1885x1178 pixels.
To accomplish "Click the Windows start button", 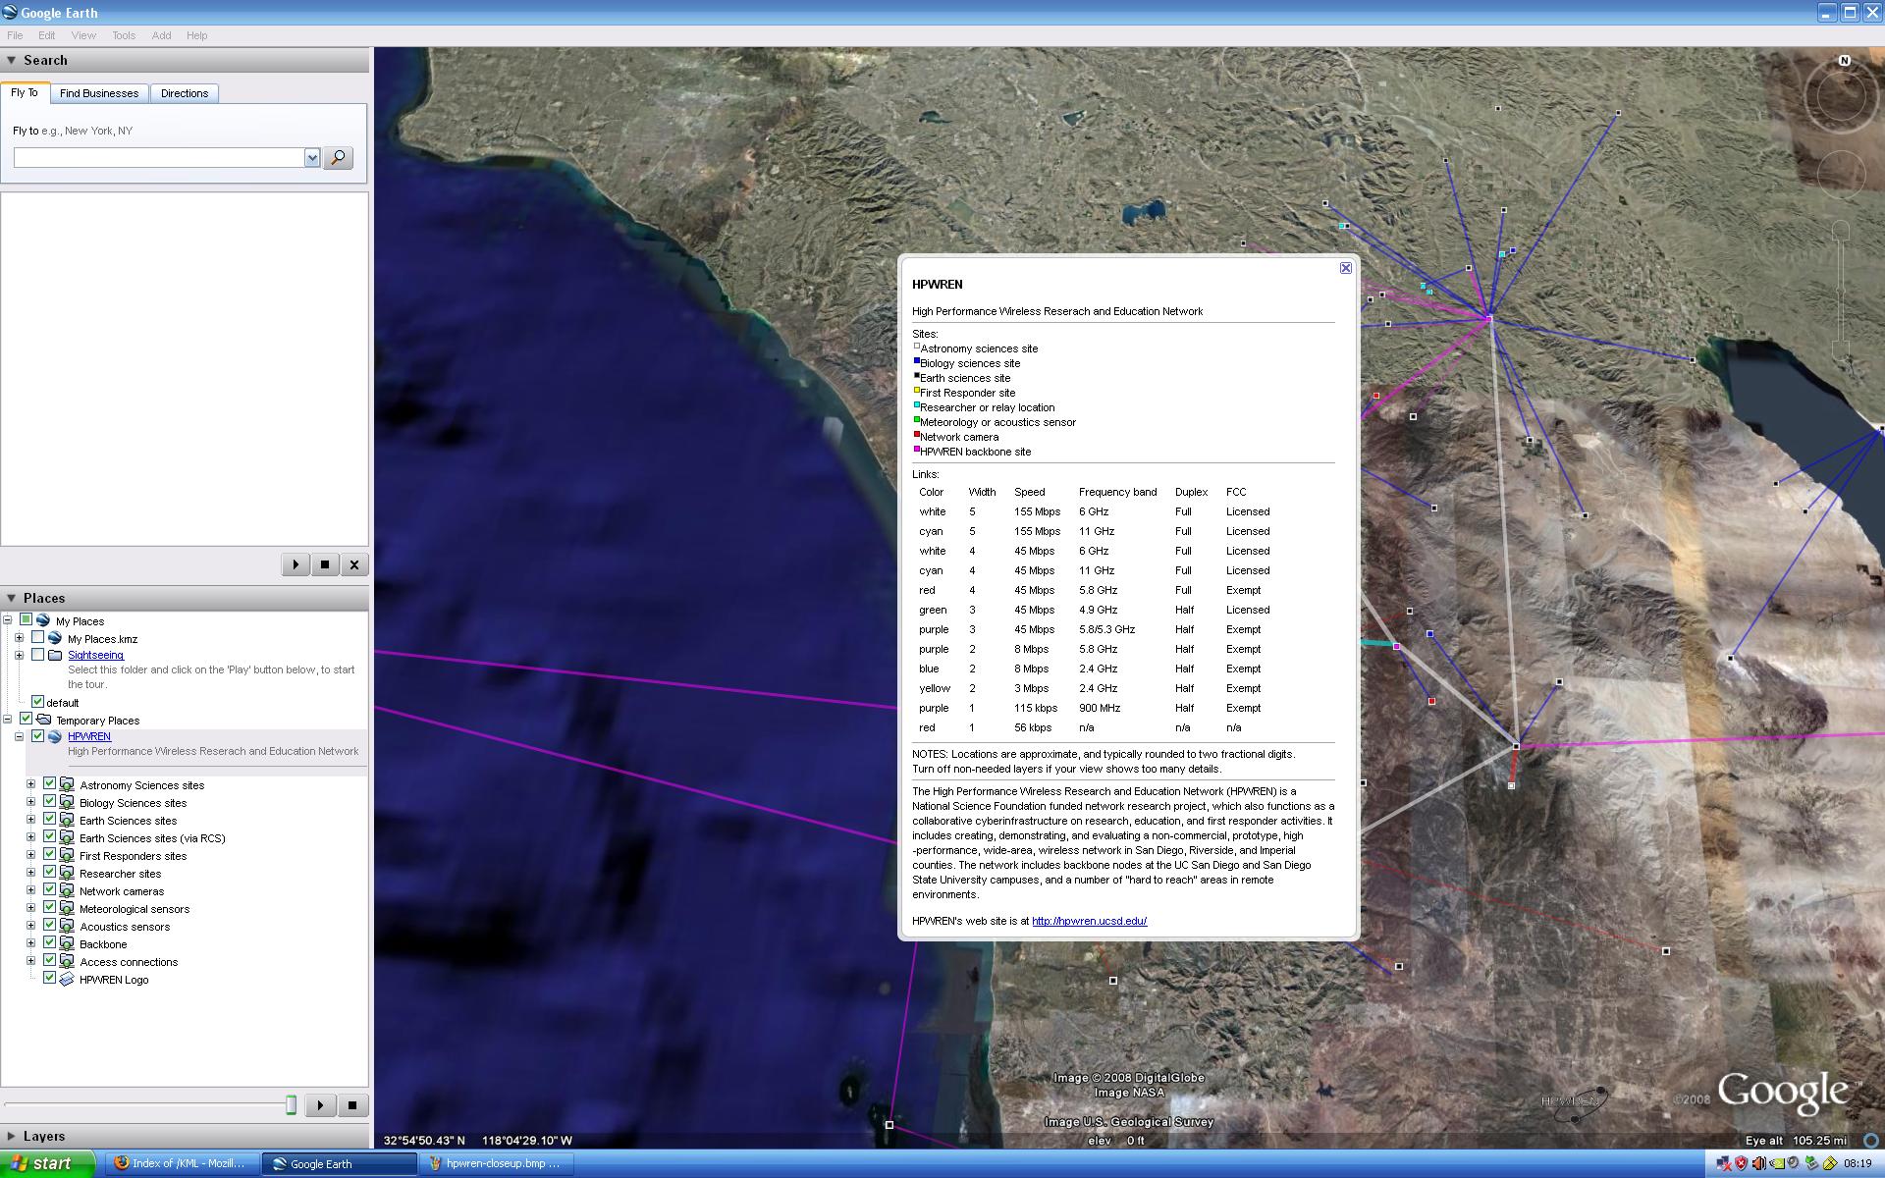I will coord(47,1163).
